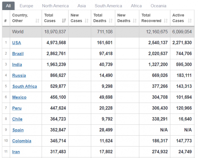Sort by Country name sort icon
The height and width of the screenshot is (158, 198).
[x=37, y=21]
